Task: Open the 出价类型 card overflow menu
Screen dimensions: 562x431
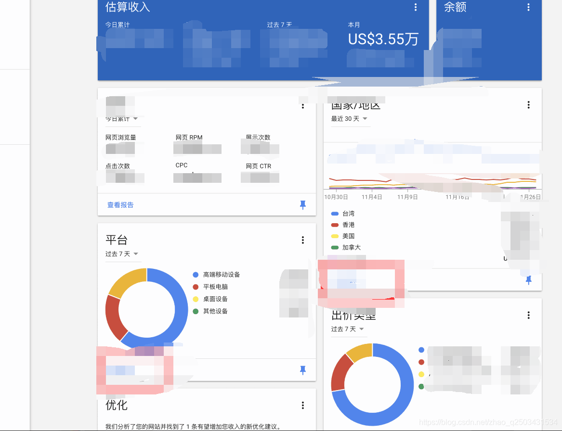Action: [528, 315]
